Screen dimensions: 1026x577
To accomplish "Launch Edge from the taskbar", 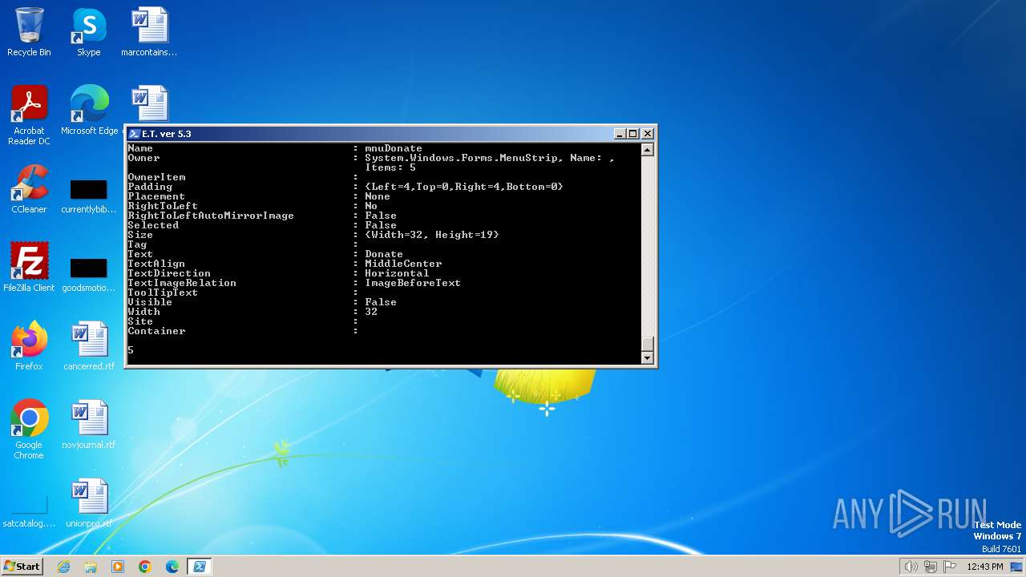I will [172, 567].
